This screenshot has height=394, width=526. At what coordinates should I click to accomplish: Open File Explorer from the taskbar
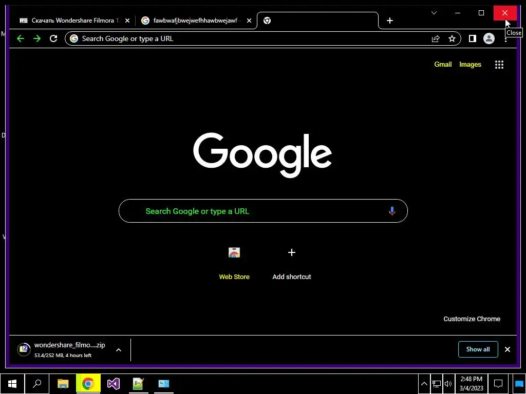[x=63, y=384]
